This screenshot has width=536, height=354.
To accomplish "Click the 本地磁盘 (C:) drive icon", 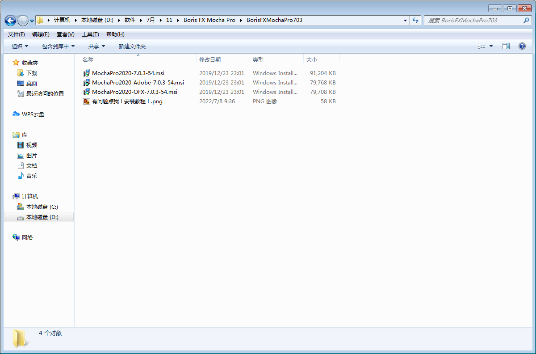I will (x=21, y=206).
